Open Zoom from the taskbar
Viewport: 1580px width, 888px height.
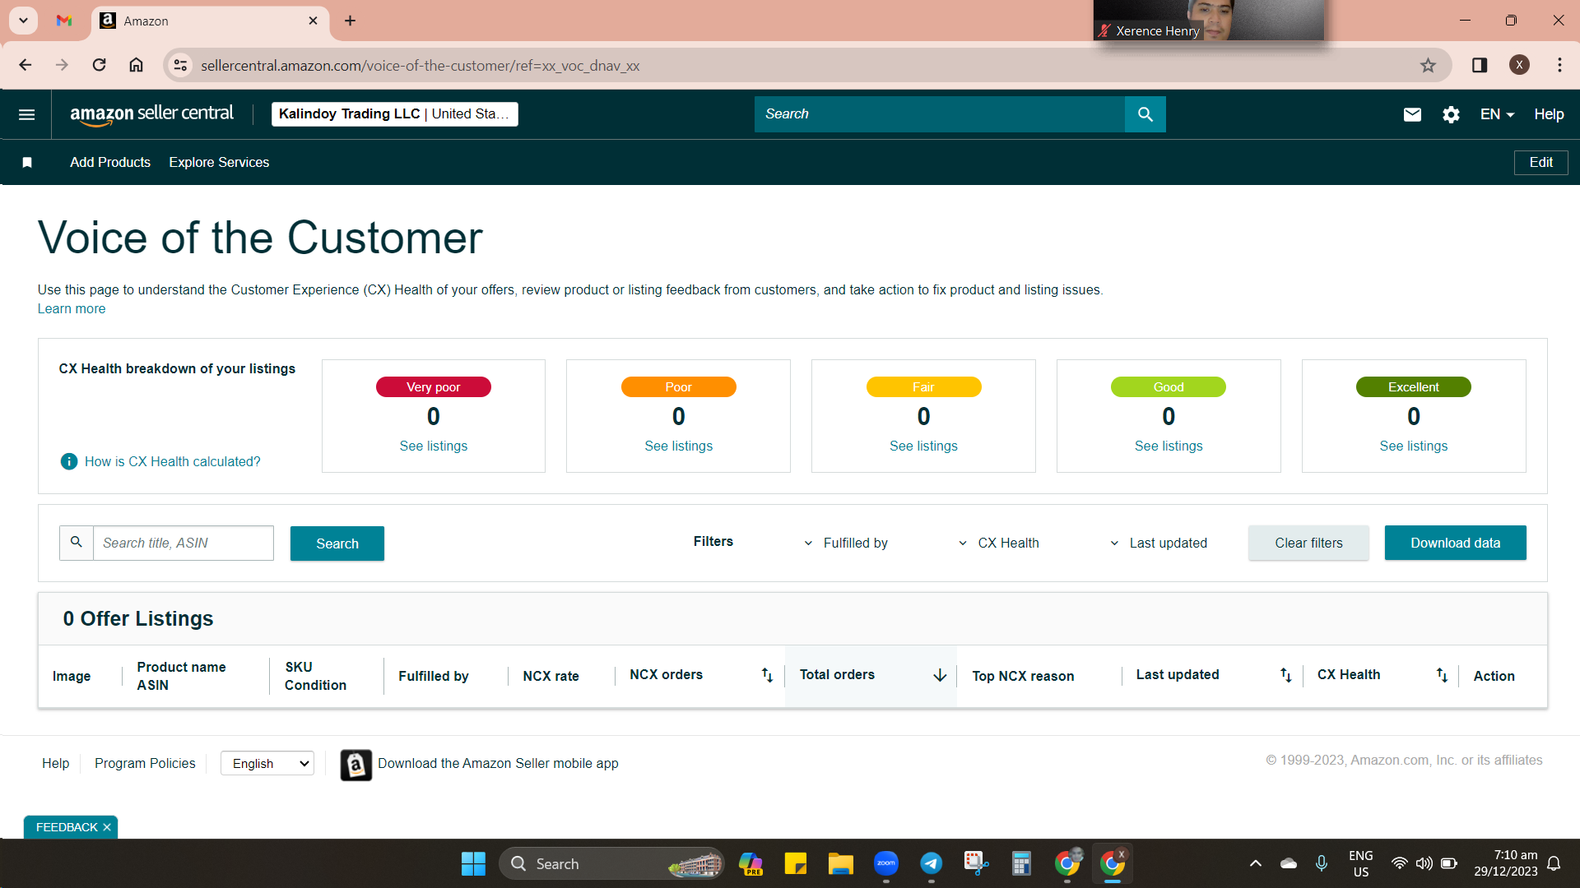885,863
